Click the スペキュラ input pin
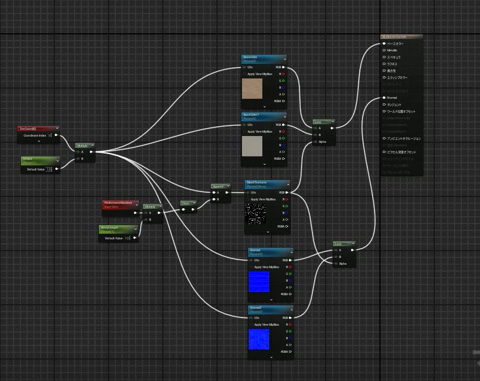The image size is (480, 381). pyautogui.click(x=384, y=57)
